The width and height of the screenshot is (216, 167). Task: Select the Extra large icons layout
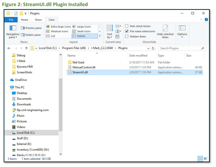tap(58, 27)
